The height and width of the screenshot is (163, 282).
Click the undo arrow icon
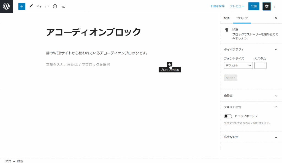pyautogui.click(x=39, y=6)
